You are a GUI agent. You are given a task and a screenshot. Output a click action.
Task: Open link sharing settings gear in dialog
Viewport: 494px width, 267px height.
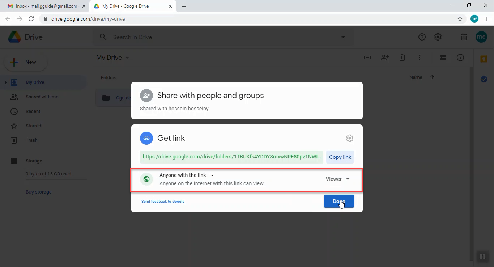349,138
